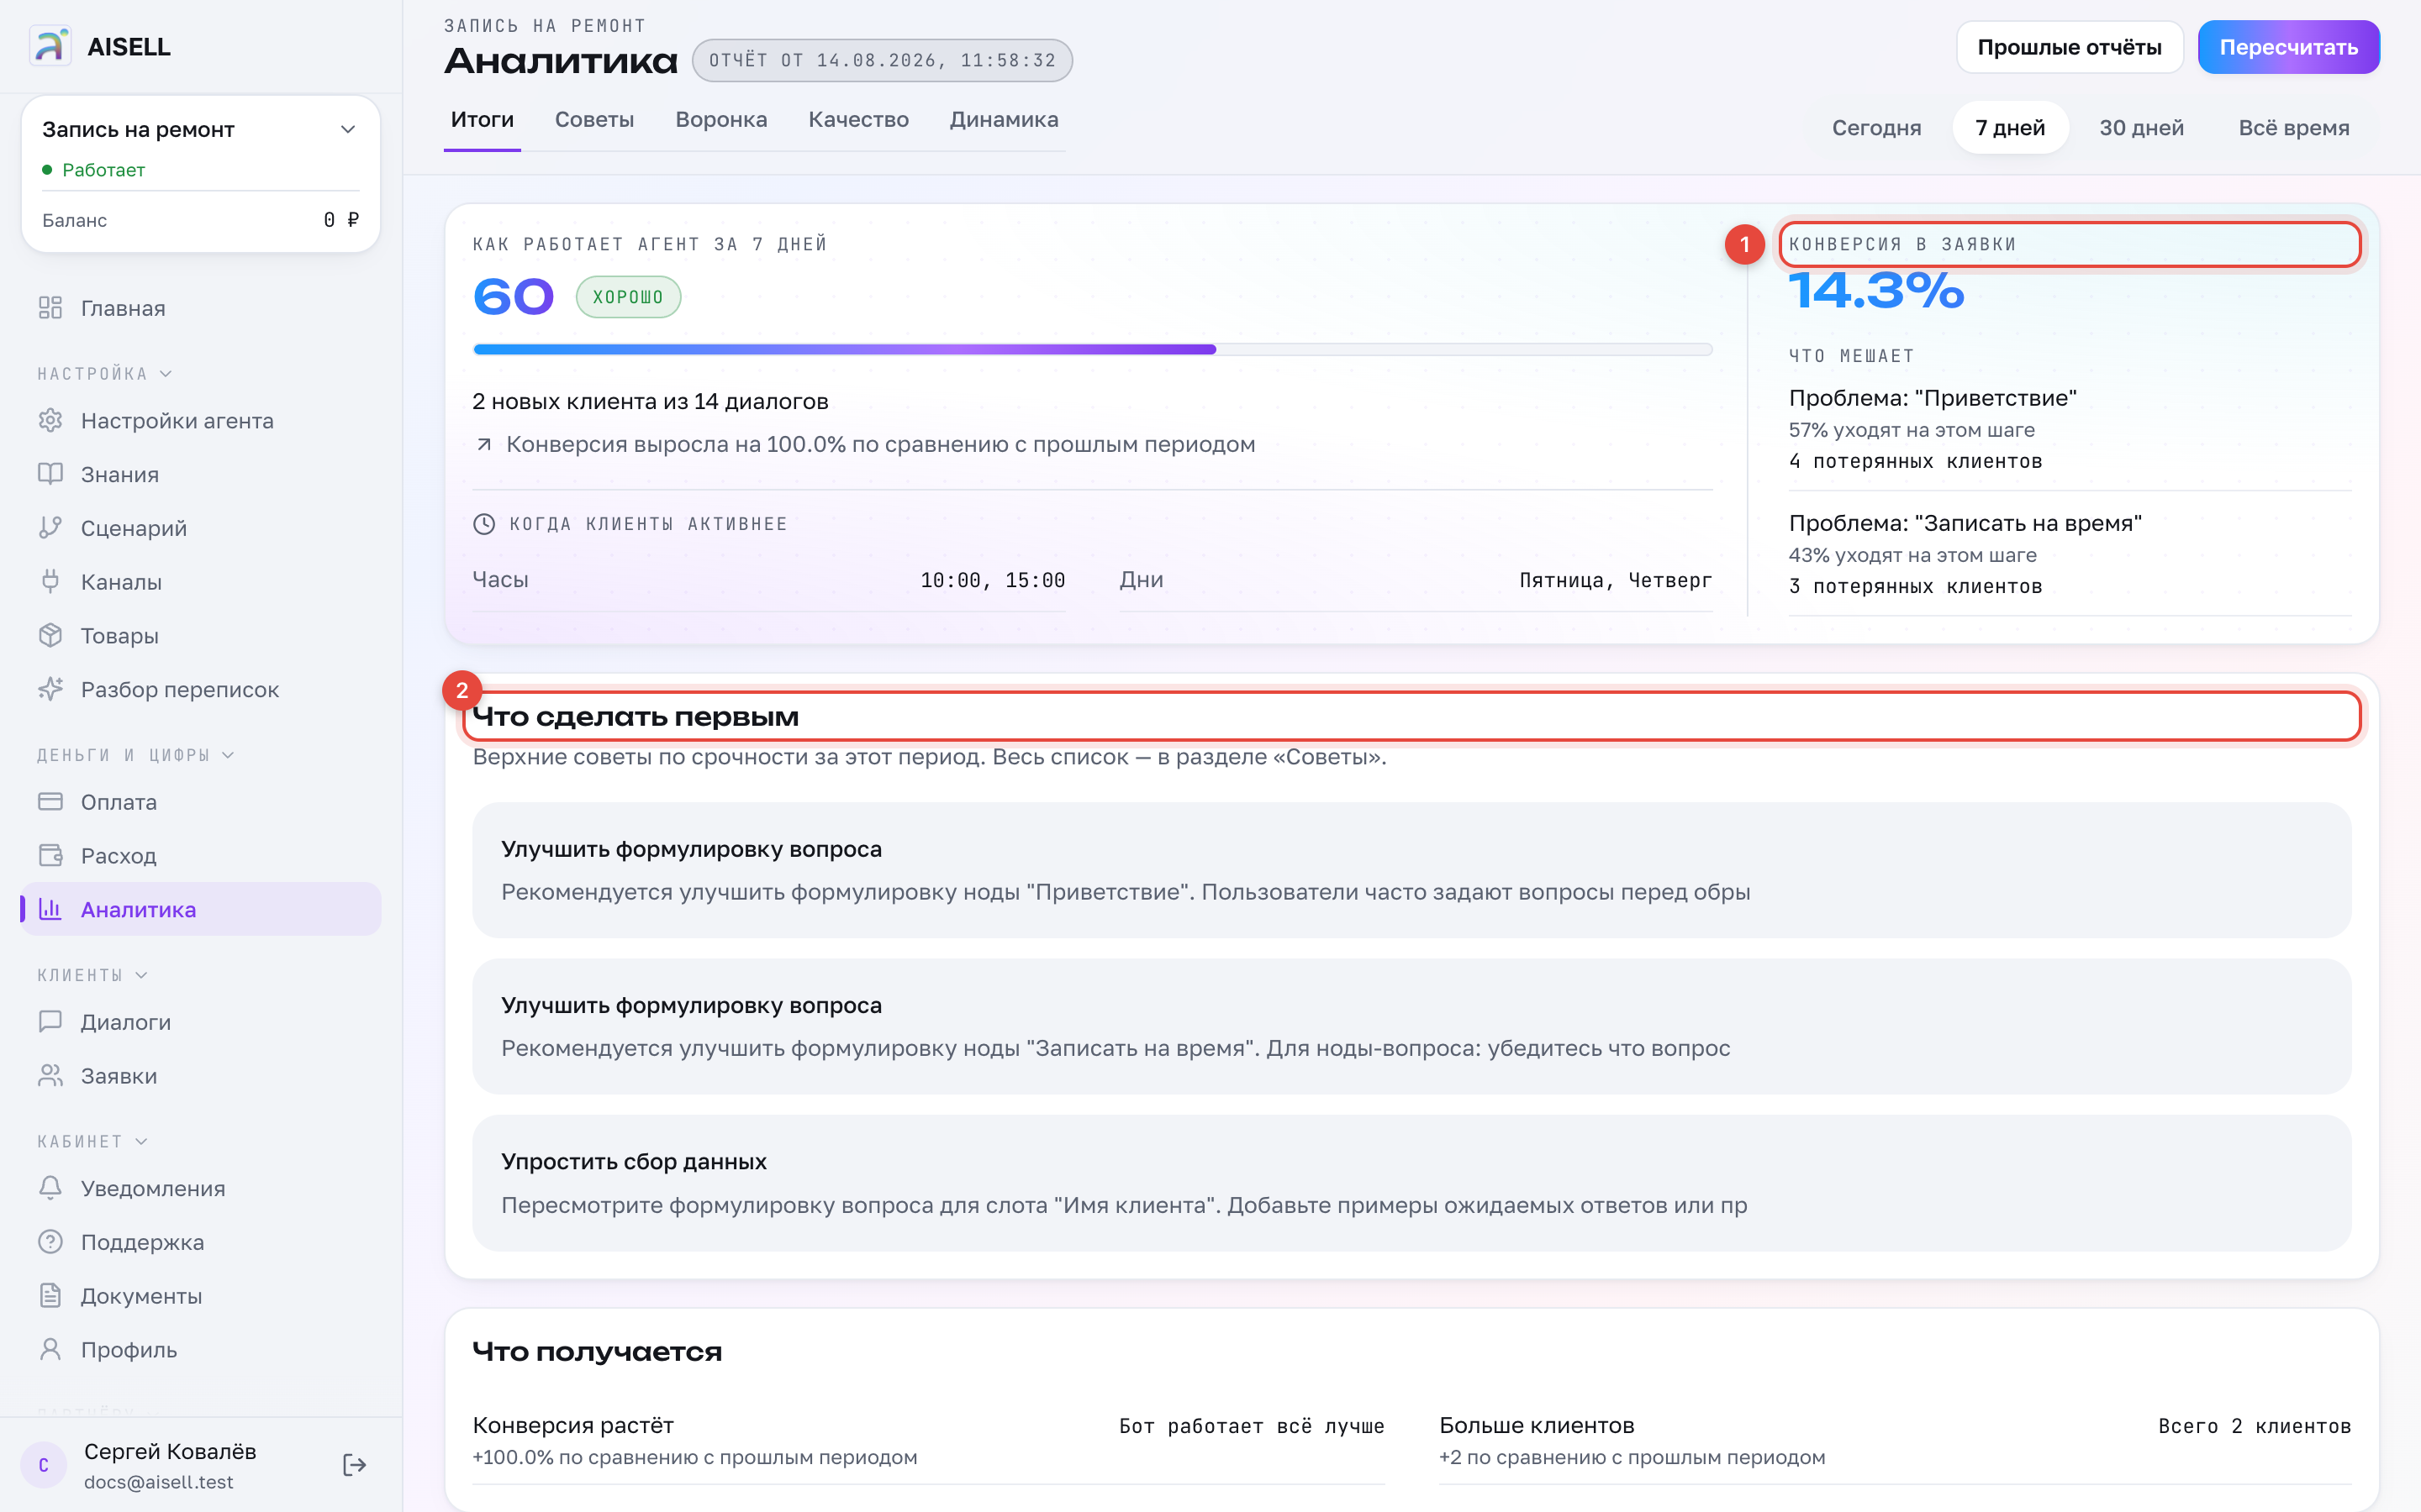Select the Сегодня period filter

coord(1875,128)
